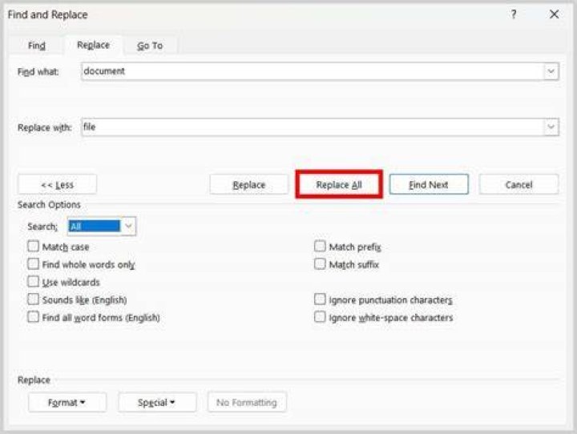Screen dimensions: 577x434
Task: Toggle Ignore white-space characters
Action: point(320,317)
